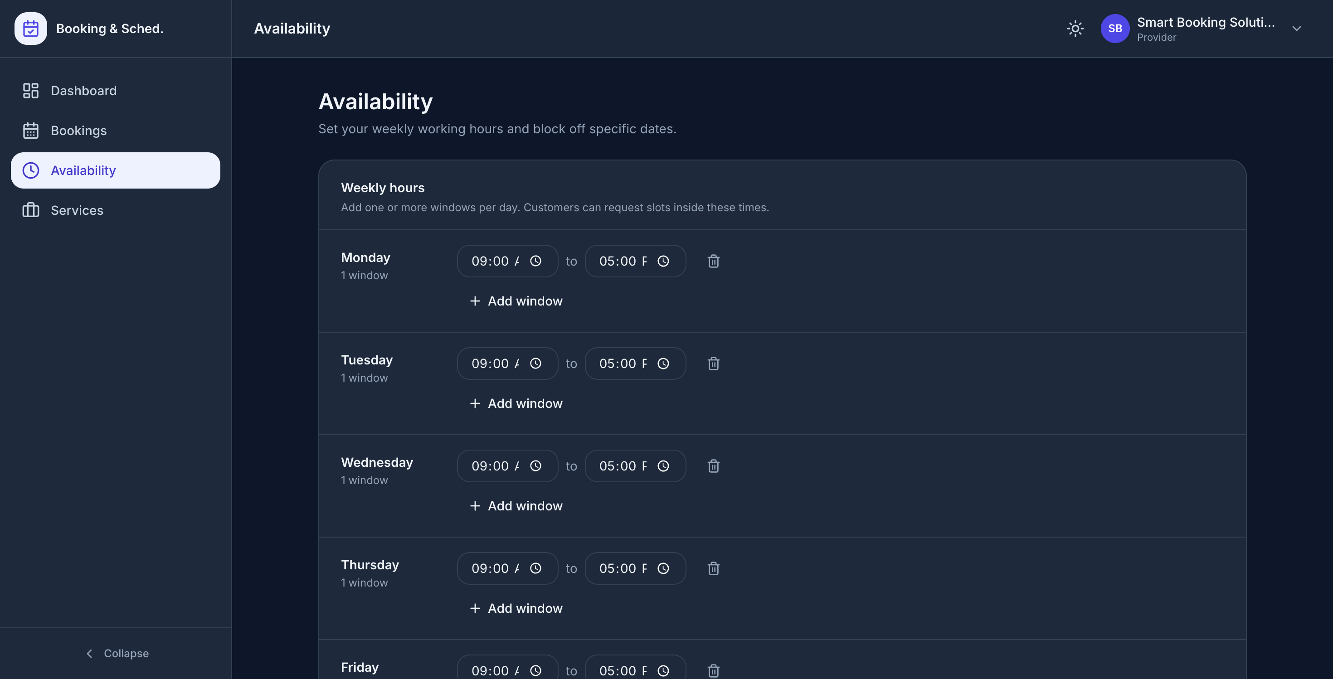The height and width of the screenshot is (679, 1333).
Task: Open Monday end time clock picker
Action: coord(663,261)
